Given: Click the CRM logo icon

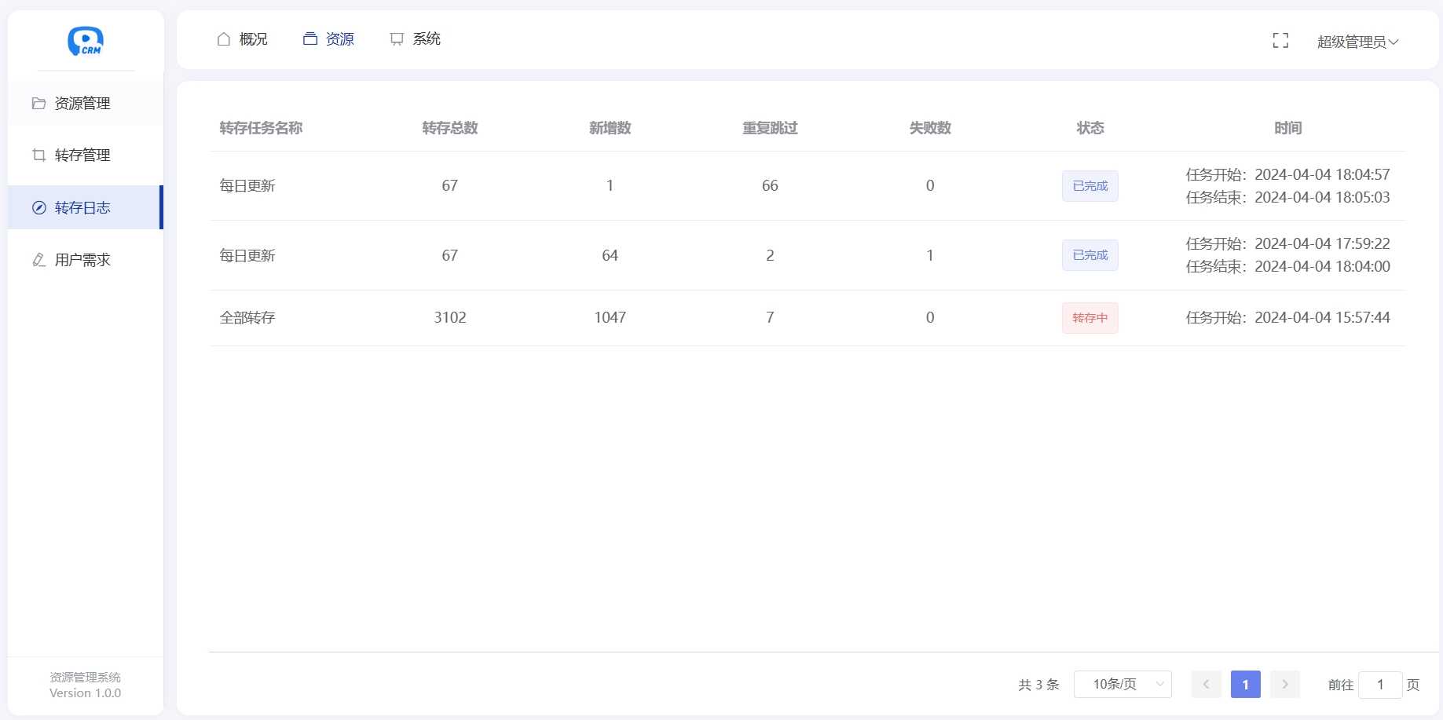Looking at the screenshot, I should (x=85, y=41).
